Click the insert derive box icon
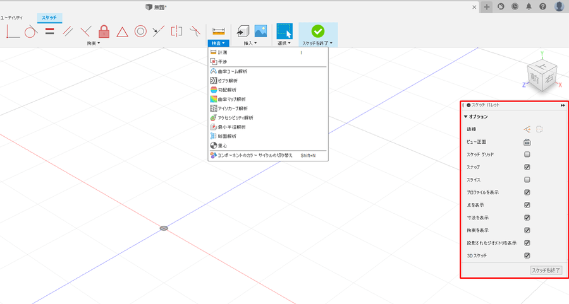569x304 pixels. [x=243, y=32]
